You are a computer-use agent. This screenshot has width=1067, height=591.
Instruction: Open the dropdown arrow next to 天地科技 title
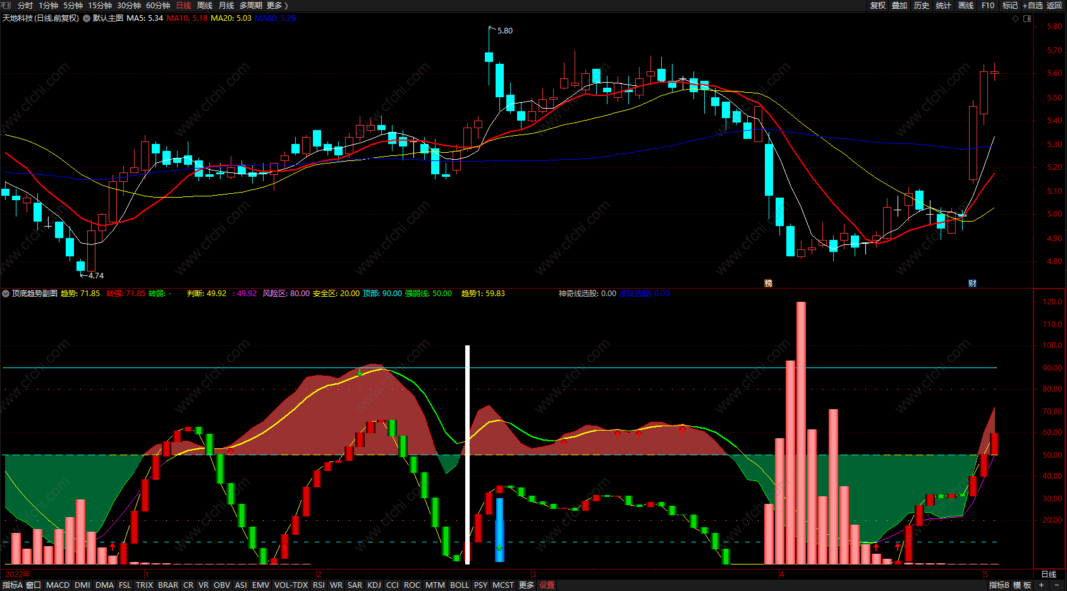[x=87, y=18]
